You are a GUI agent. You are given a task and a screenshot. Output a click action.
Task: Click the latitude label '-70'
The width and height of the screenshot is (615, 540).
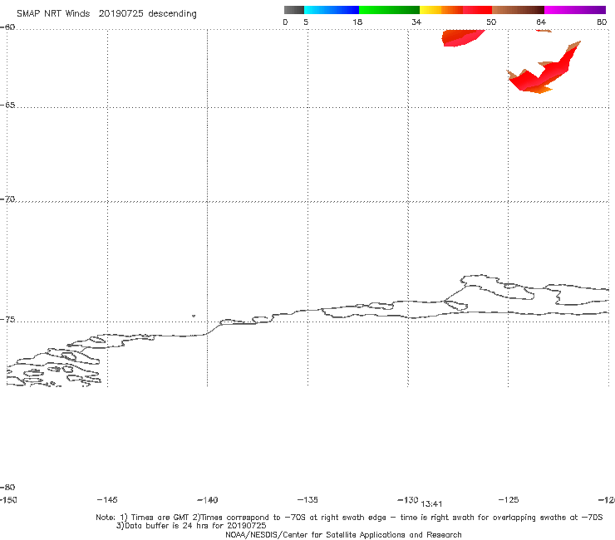coord(7,199)
